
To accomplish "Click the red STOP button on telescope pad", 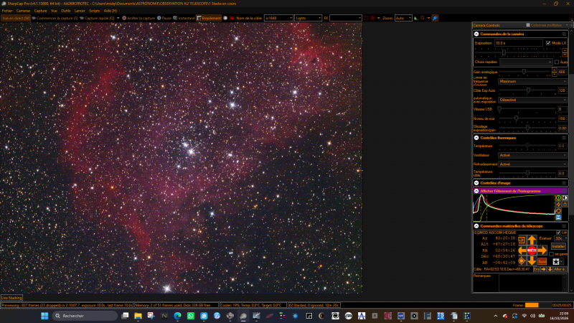I will [532, 250].
